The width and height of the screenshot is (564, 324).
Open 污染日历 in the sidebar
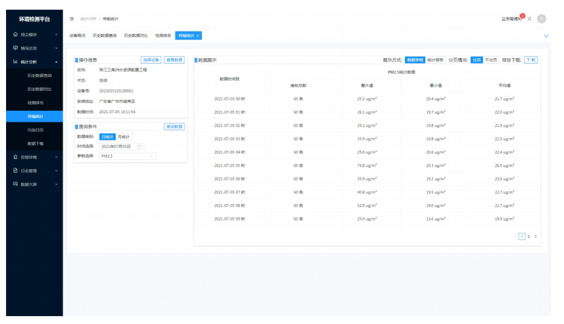click(35, 130)
